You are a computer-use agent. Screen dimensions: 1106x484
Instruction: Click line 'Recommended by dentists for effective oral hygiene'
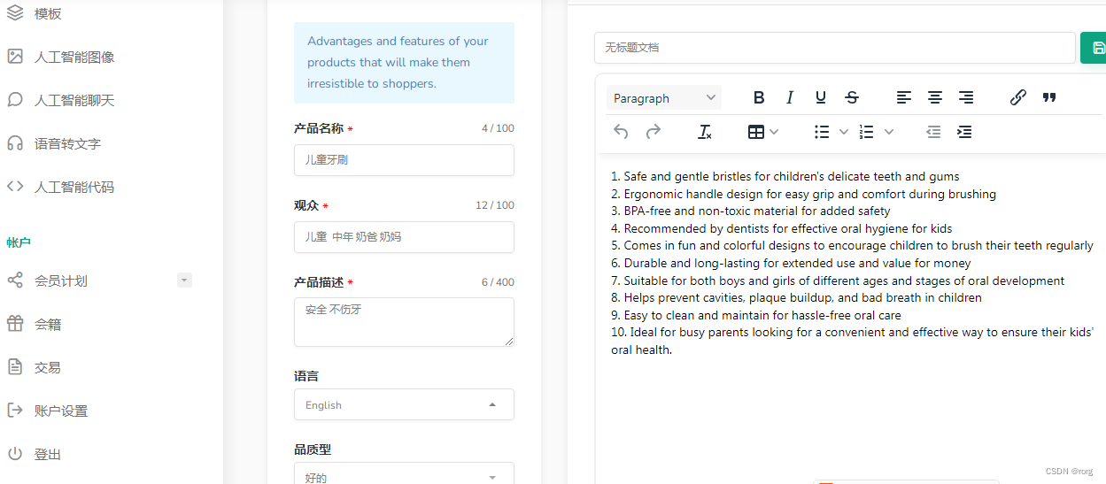(781, 228)
